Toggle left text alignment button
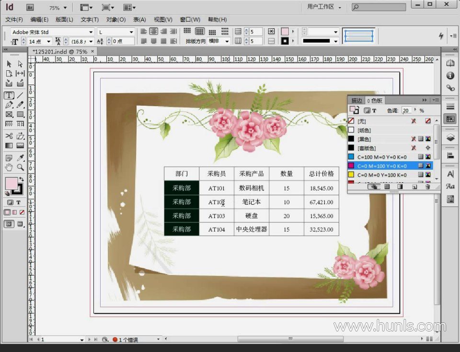 (144, 32)
